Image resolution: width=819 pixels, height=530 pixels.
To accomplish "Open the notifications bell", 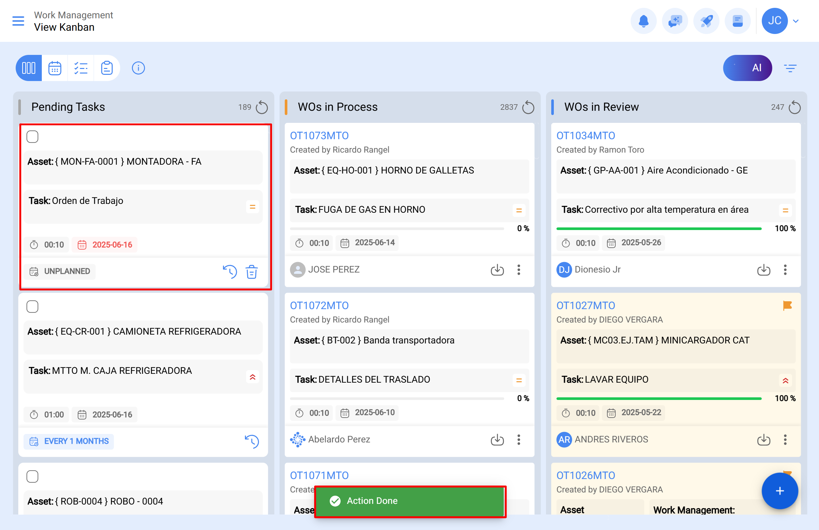I will [x=644, y=21].
